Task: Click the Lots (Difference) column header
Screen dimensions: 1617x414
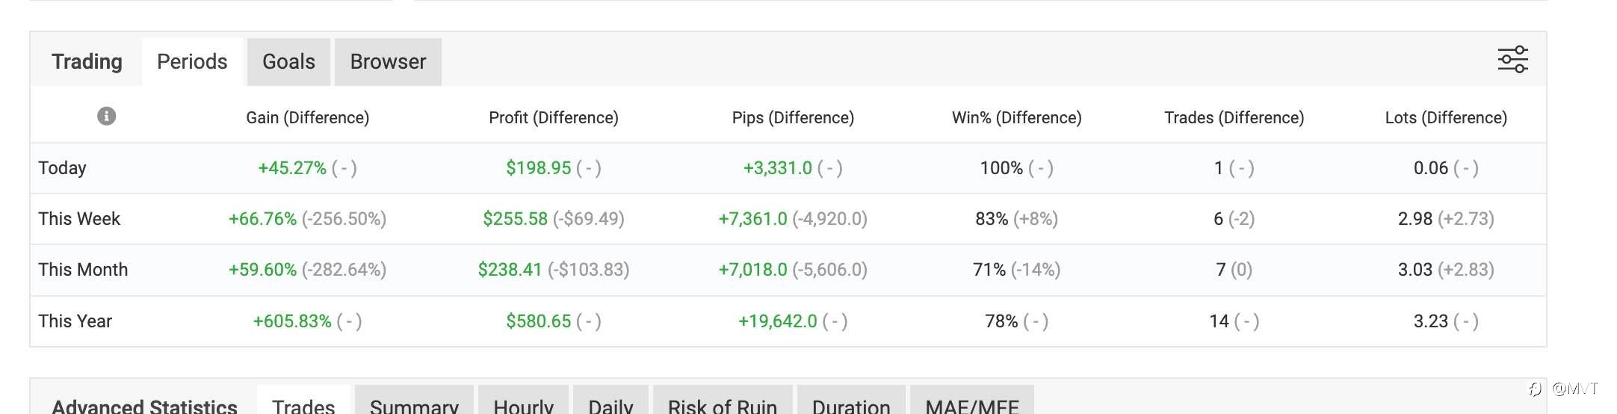Action: point(1445,117)
